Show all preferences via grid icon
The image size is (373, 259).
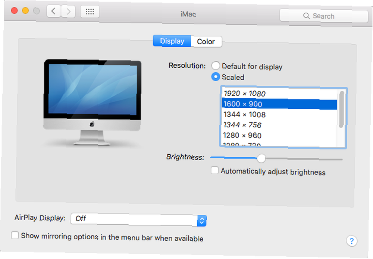90,12
